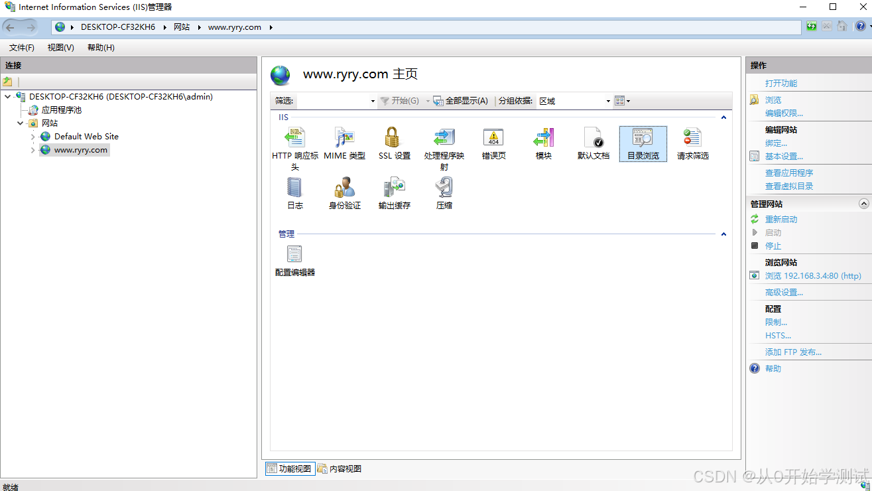
Task: Open the 身份验证 icon
Action: tap(344, 188)
